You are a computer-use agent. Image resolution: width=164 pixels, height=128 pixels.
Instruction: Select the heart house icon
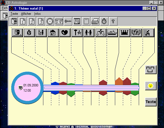tap(65, 33)
